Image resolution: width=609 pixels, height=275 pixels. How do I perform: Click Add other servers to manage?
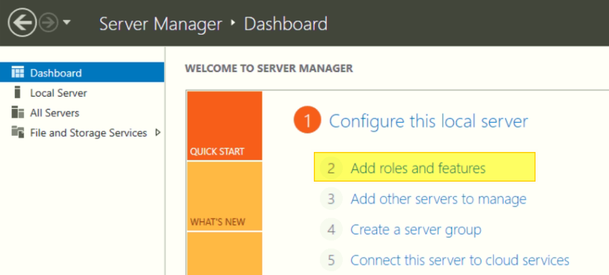click(x=438, y=199)
